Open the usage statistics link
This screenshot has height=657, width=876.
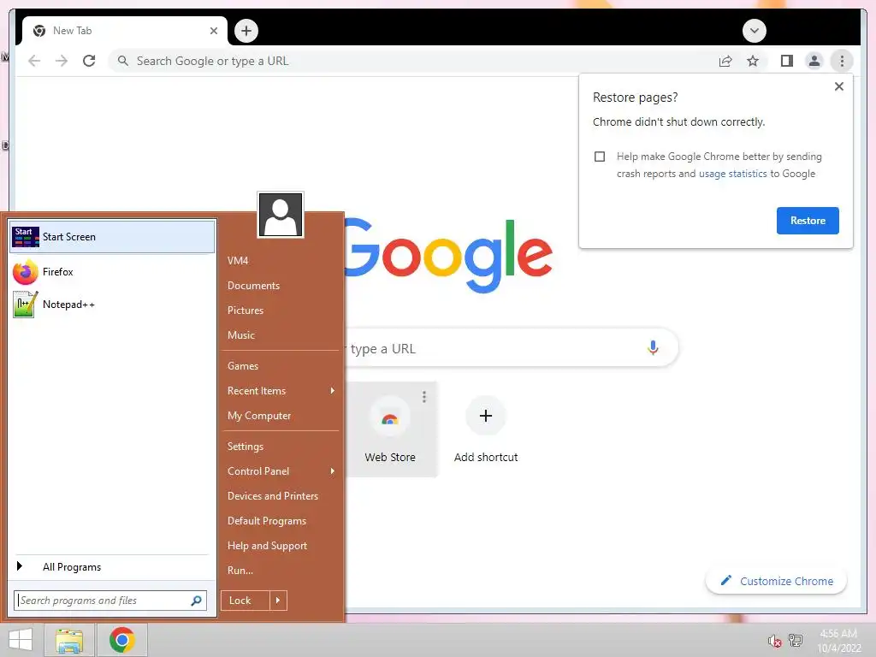click(732, 174)
